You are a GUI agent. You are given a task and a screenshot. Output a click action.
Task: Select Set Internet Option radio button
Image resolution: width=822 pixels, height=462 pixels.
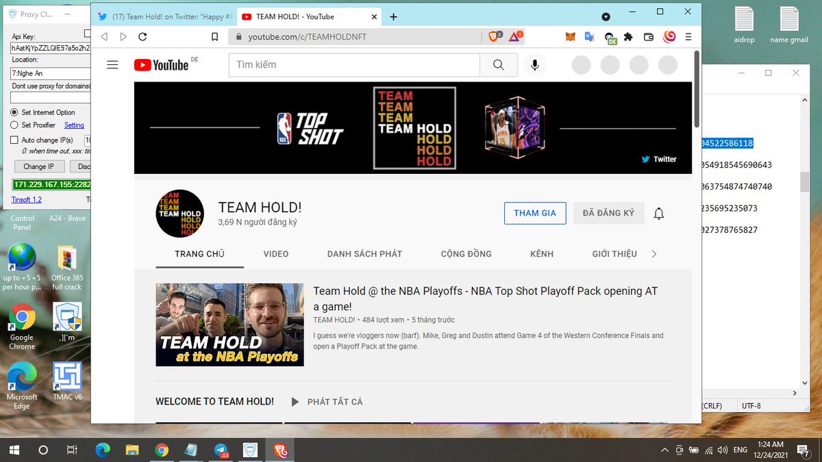[14, 112]
